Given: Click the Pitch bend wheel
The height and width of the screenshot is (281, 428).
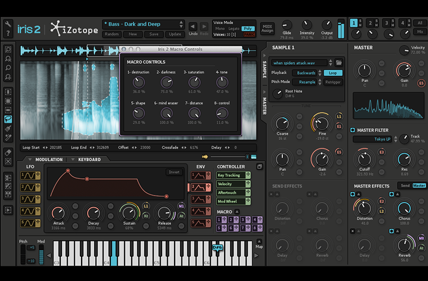Looking at the screenshot, I should 23,255.
